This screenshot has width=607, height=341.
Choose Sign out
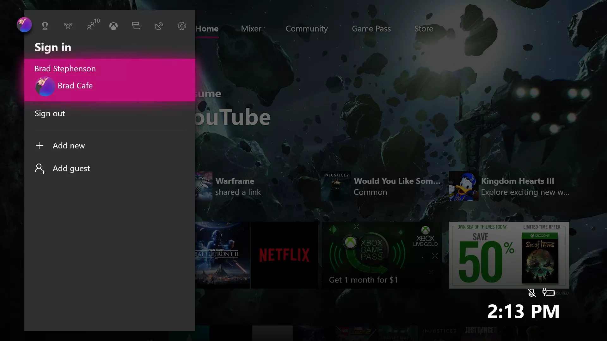coord(50,113)
